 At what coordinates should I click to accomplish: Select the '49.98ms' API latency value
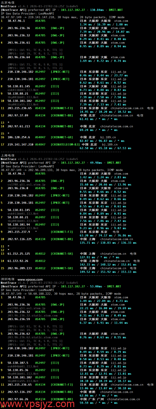click(97, 163)
